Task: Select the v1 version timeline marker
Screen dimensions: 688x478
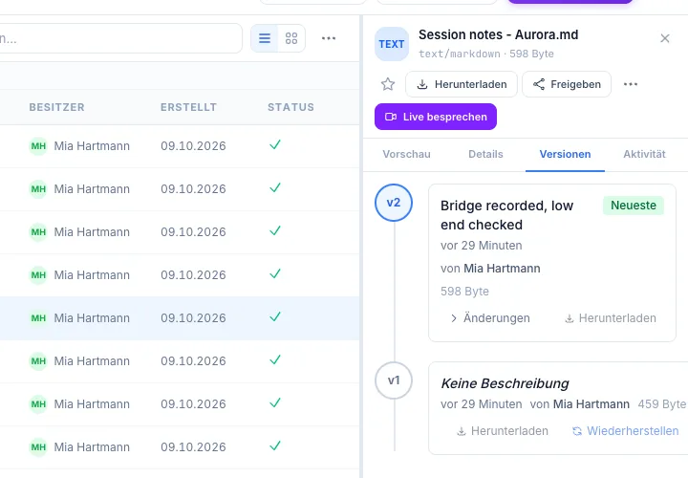Action: click(394, 380)
